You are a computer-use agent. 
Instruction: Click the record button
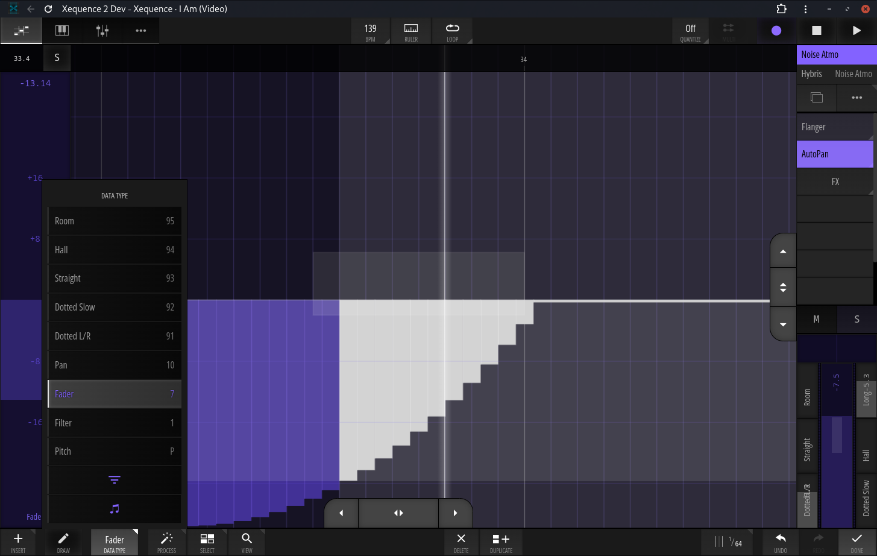[x=776, y=31]
